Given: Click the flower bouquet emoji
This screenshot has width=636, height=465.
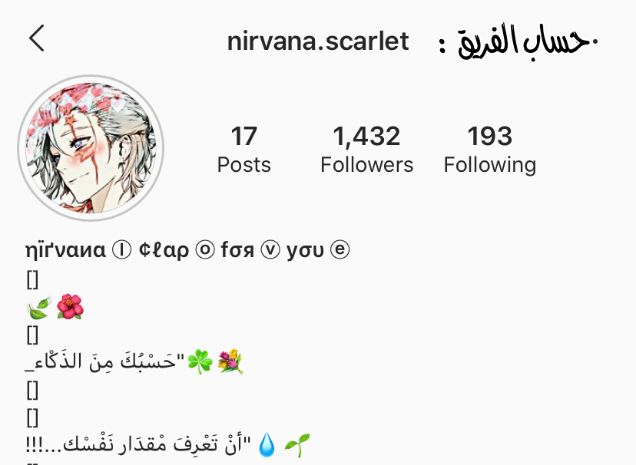Looking at the screenshot, I should click(230, 361).
